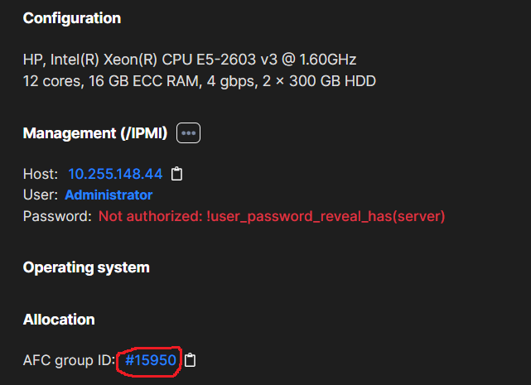Copy the host IP with clipboard icon
531x385 pixels.
coord(176,174)
